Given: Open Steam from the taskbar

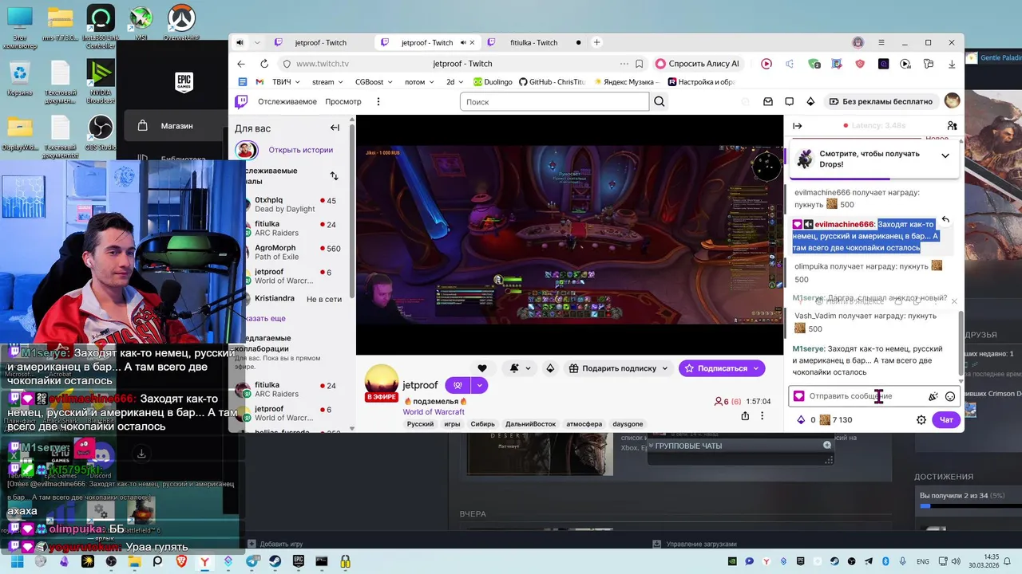Looking at the screenshot, I should pos(275,561).
